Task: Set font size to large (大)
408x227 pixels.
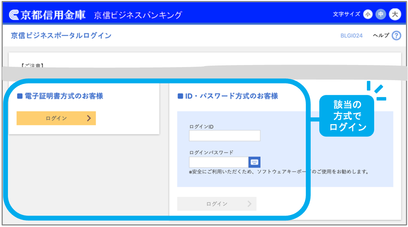Action: [395, 14]
